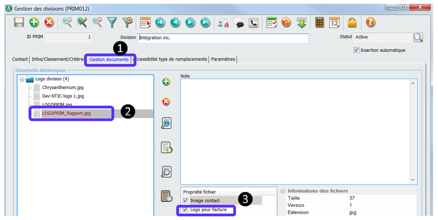Uncheck the Image contact property
The height and width of the screenshot is (220, 438).
185,201
